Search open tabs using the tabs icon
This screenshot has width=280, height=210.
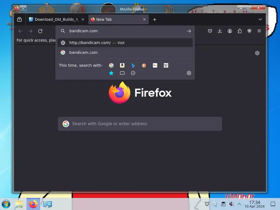(x=122, y=73)
